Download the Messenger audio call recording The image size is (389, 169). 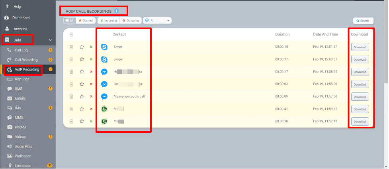(x=360, y=97)
